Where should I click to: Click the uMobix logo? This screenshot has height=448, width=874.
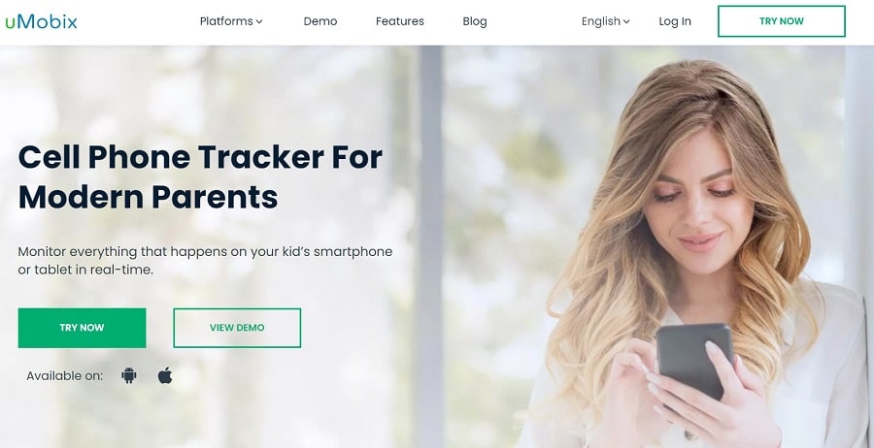tap(41, 21)
